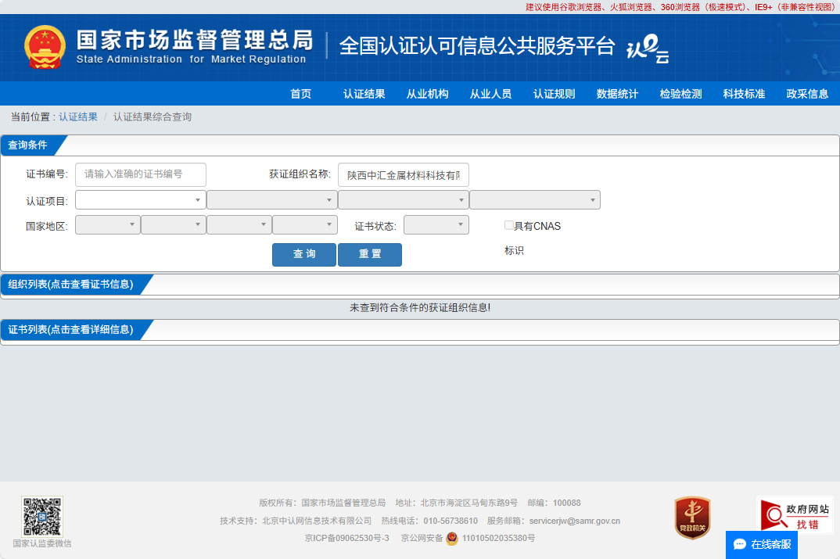Open the 在线客服 chat button

point(762,545)
